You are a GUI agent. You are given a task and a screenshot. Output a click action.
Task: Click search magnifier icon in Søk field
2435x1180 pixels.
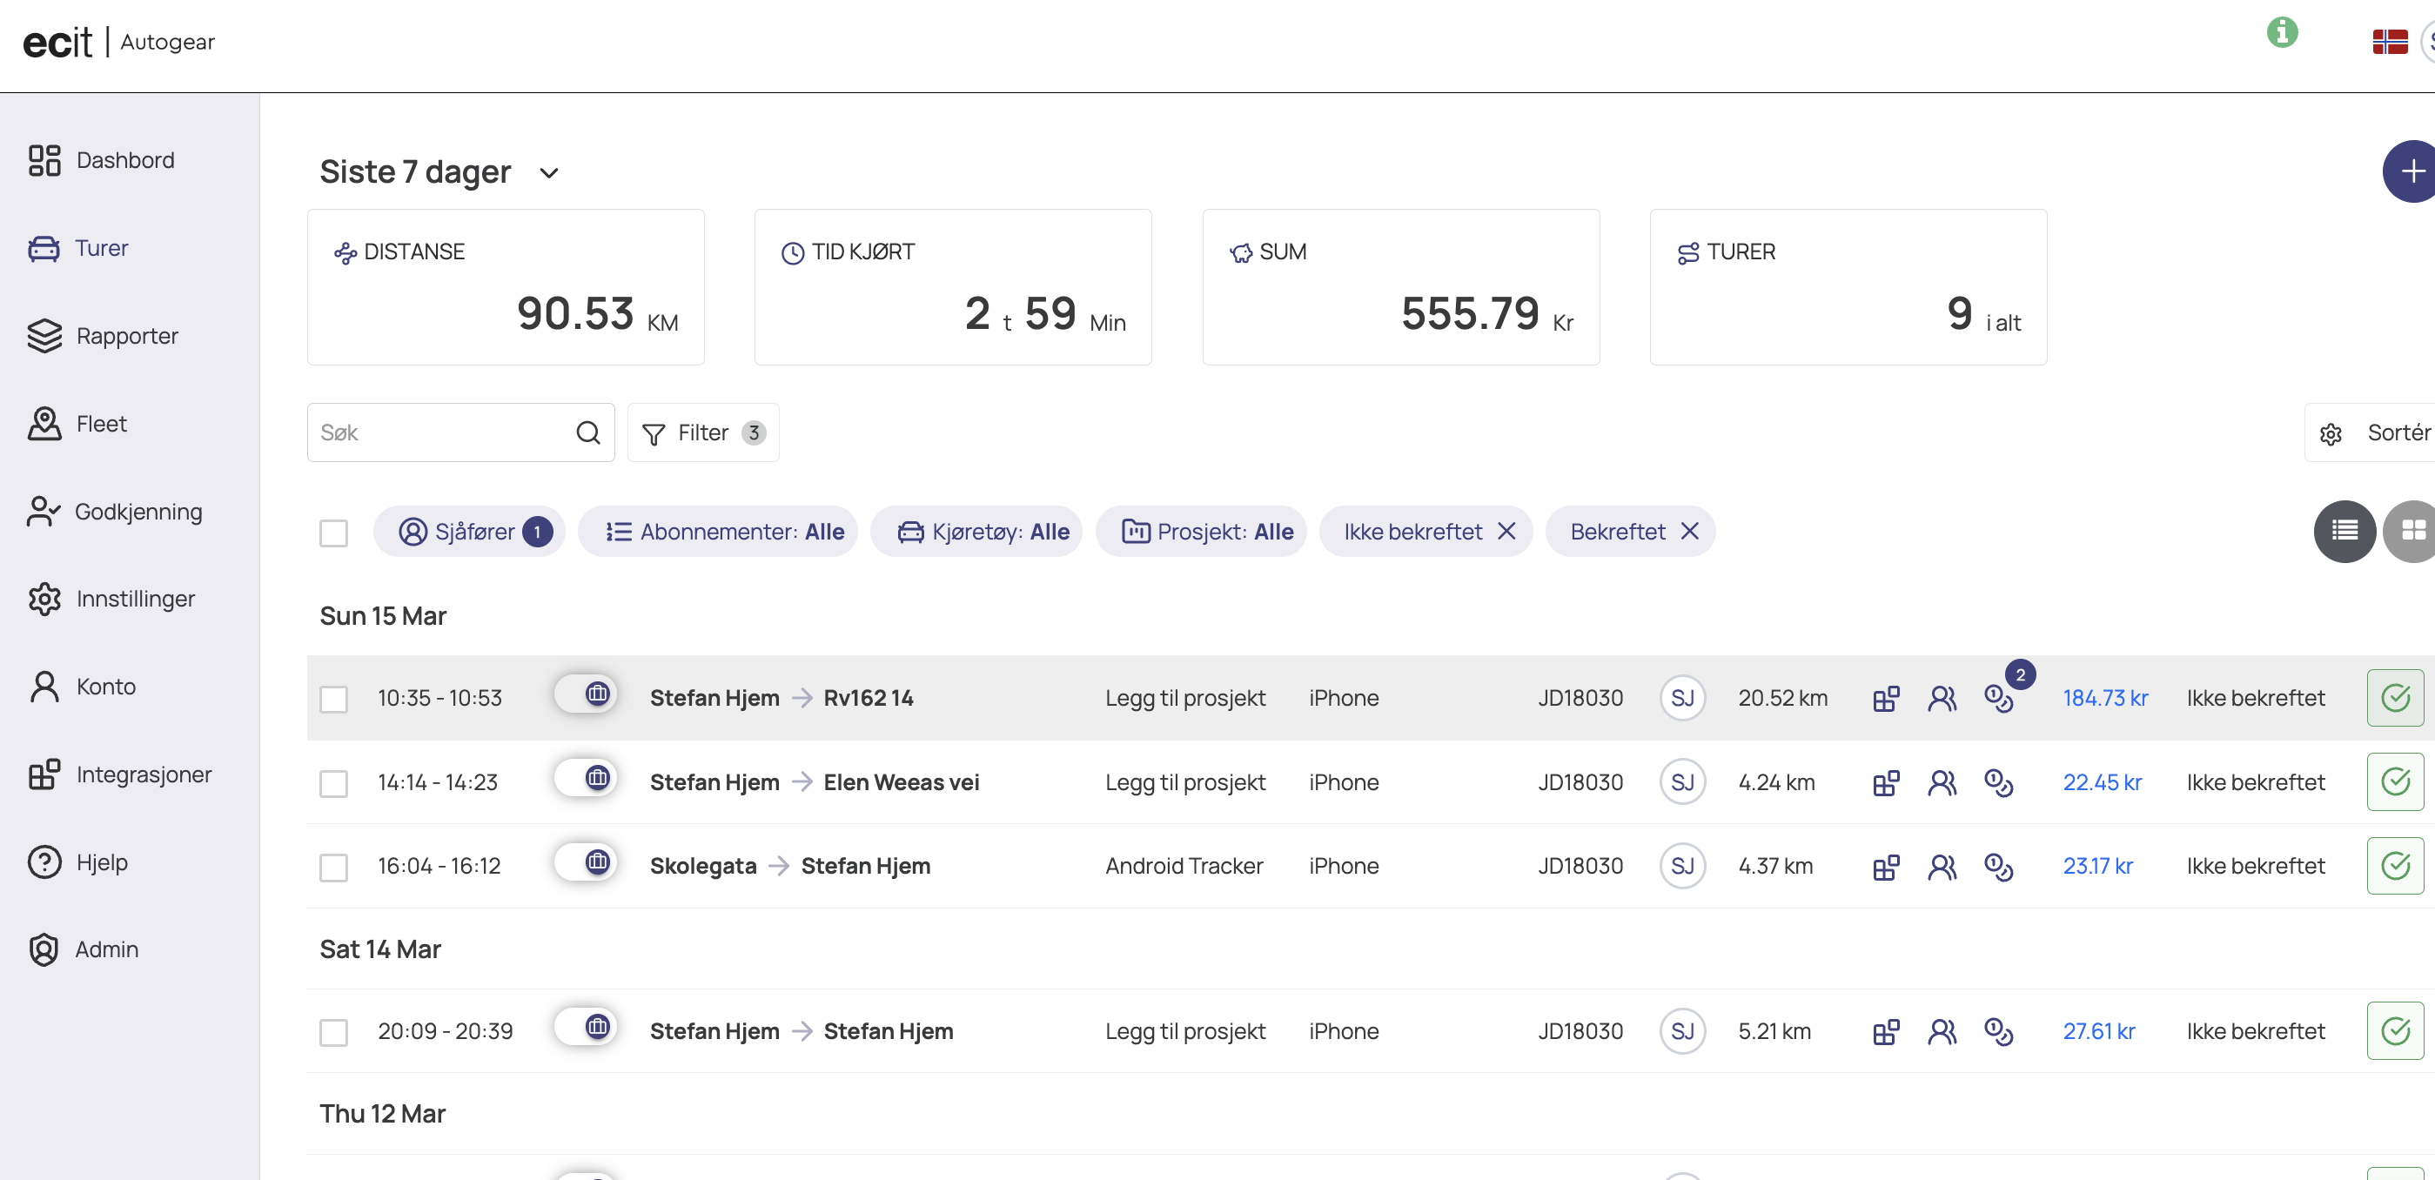[588, 433]
